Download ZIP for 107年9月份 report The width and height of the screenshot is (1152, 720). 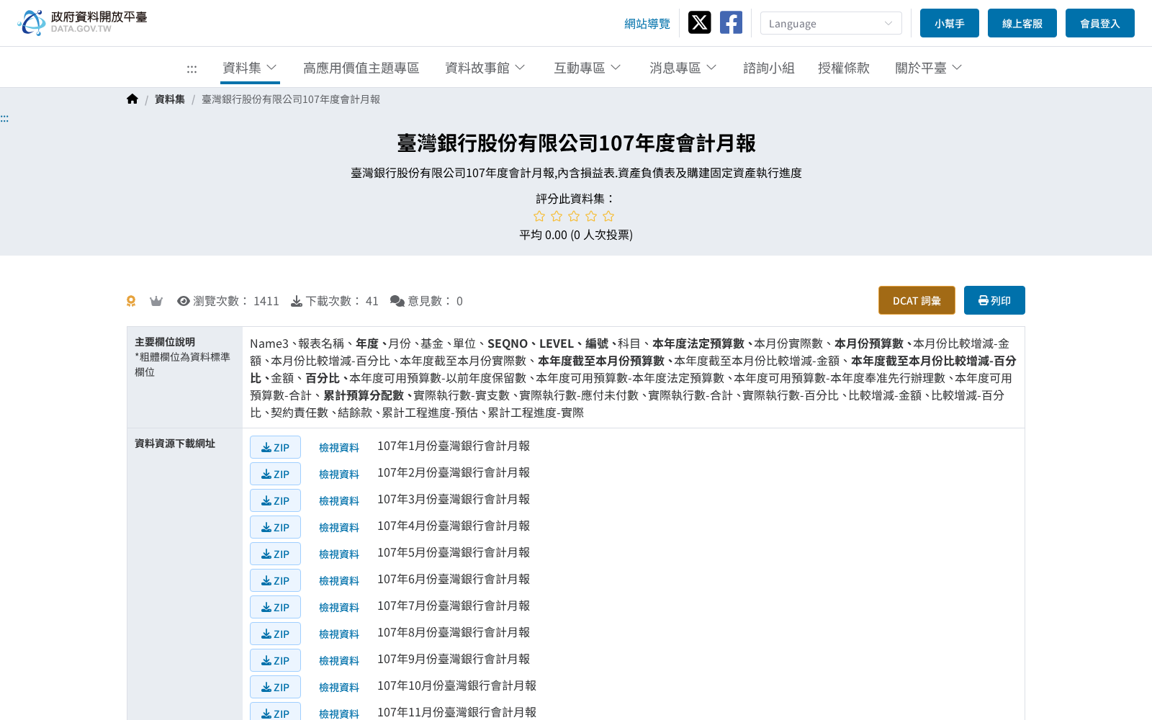[275, 660]
